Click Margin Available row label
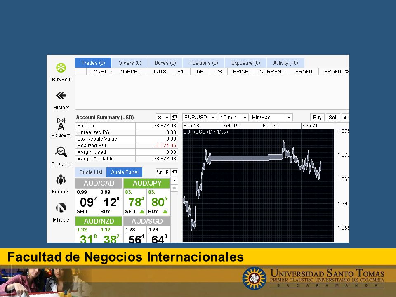 point(95,159)
